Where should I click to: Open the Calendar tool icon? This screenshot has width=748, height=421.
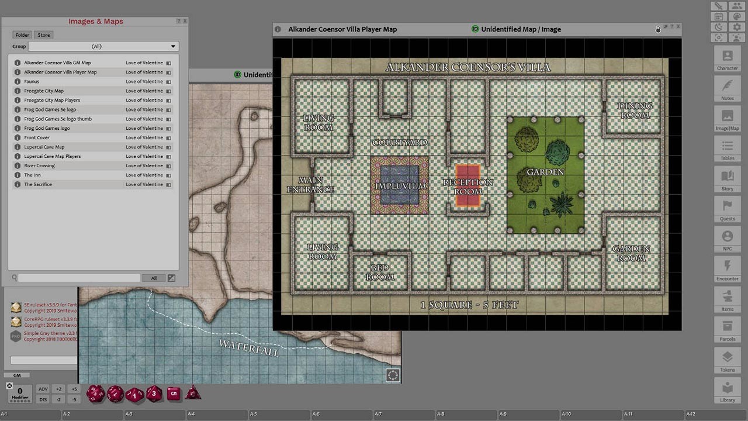pyautogui.click(x=719, y=16)
